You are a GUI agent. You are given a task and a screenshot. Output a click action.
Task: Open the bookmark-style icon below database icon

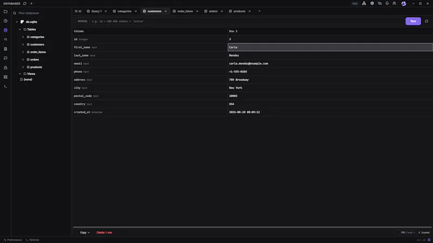[x=5, y=39]
